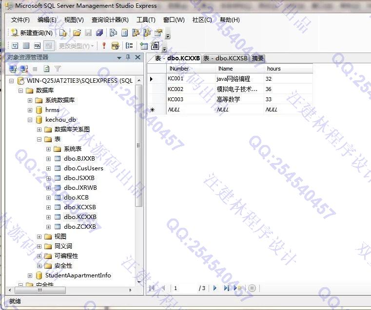Click the Database Engine Query icon
Screen dimensions: 371x310
pos(63,33)
